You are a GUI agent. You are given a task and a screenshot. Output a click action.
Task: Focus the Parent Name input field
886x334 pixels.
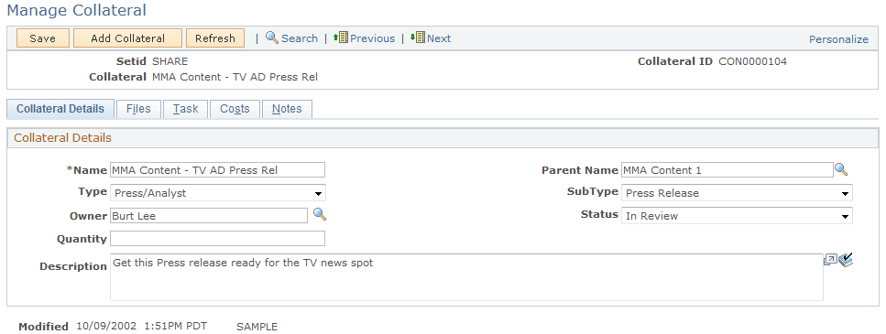[727, 170]
